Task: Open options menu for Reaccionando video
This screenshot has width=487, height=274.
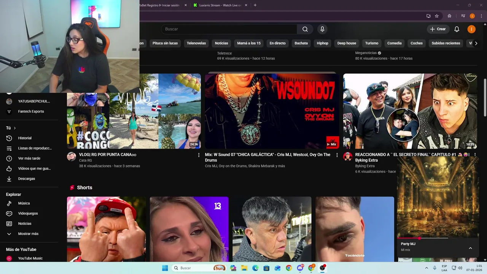Action: (x=474, y=155)
